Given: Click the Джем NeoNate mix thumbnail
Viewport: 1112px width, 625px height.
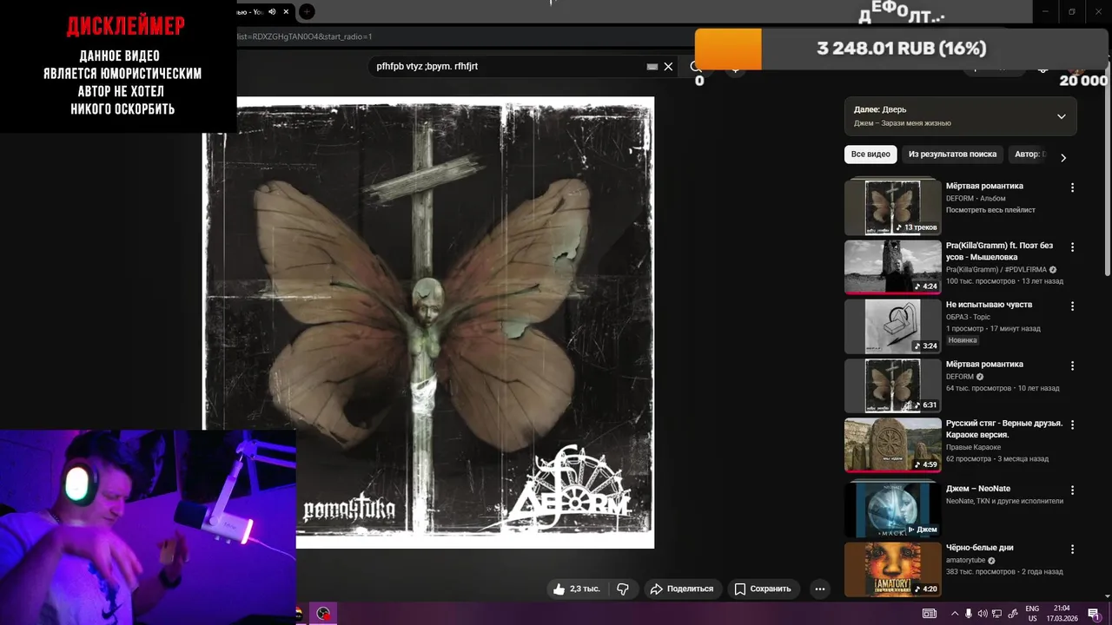Looking at the screenshot, I should 893,509.
